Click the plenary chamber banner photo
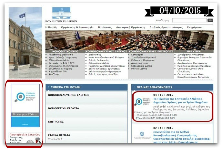 [129, 40]
